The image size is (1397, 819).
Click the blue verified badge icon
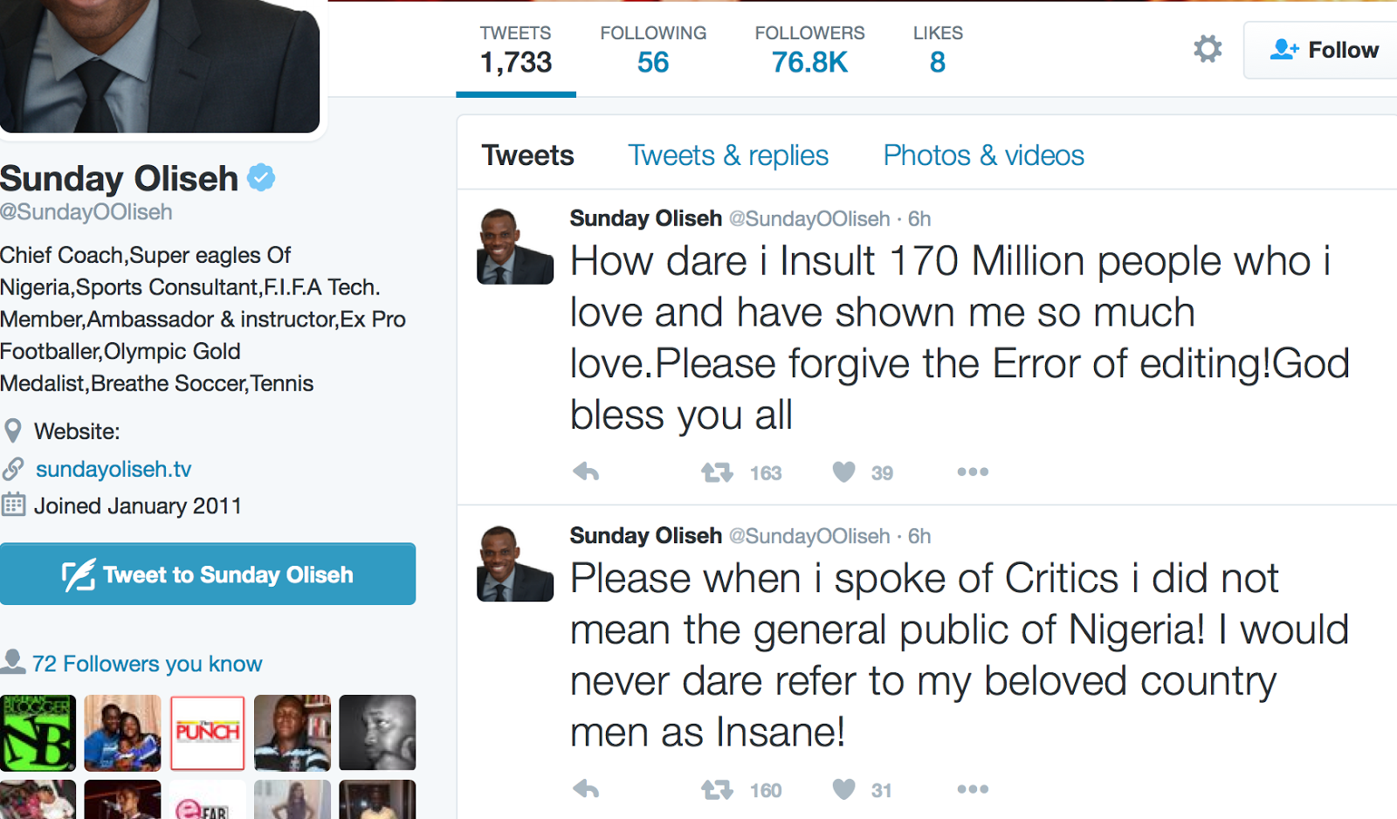point(261,178)
